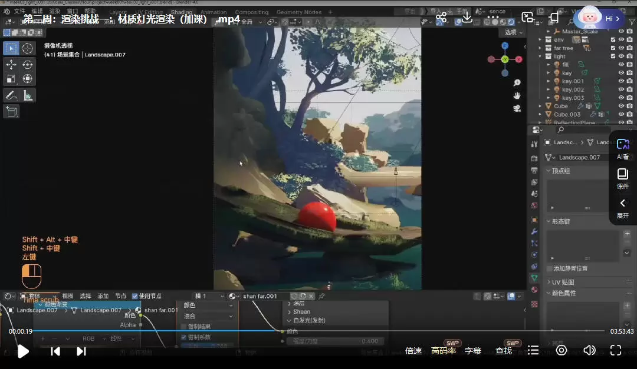
Task: Open the 添加 menu in node editor
Action: pos(103,296)
